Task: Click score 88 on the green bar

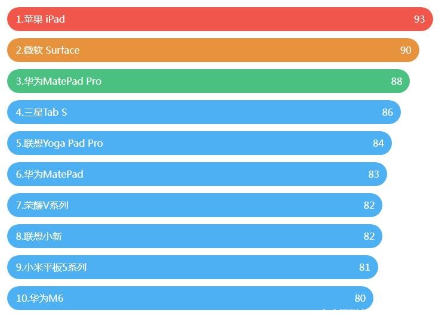Action: (397, 81)
